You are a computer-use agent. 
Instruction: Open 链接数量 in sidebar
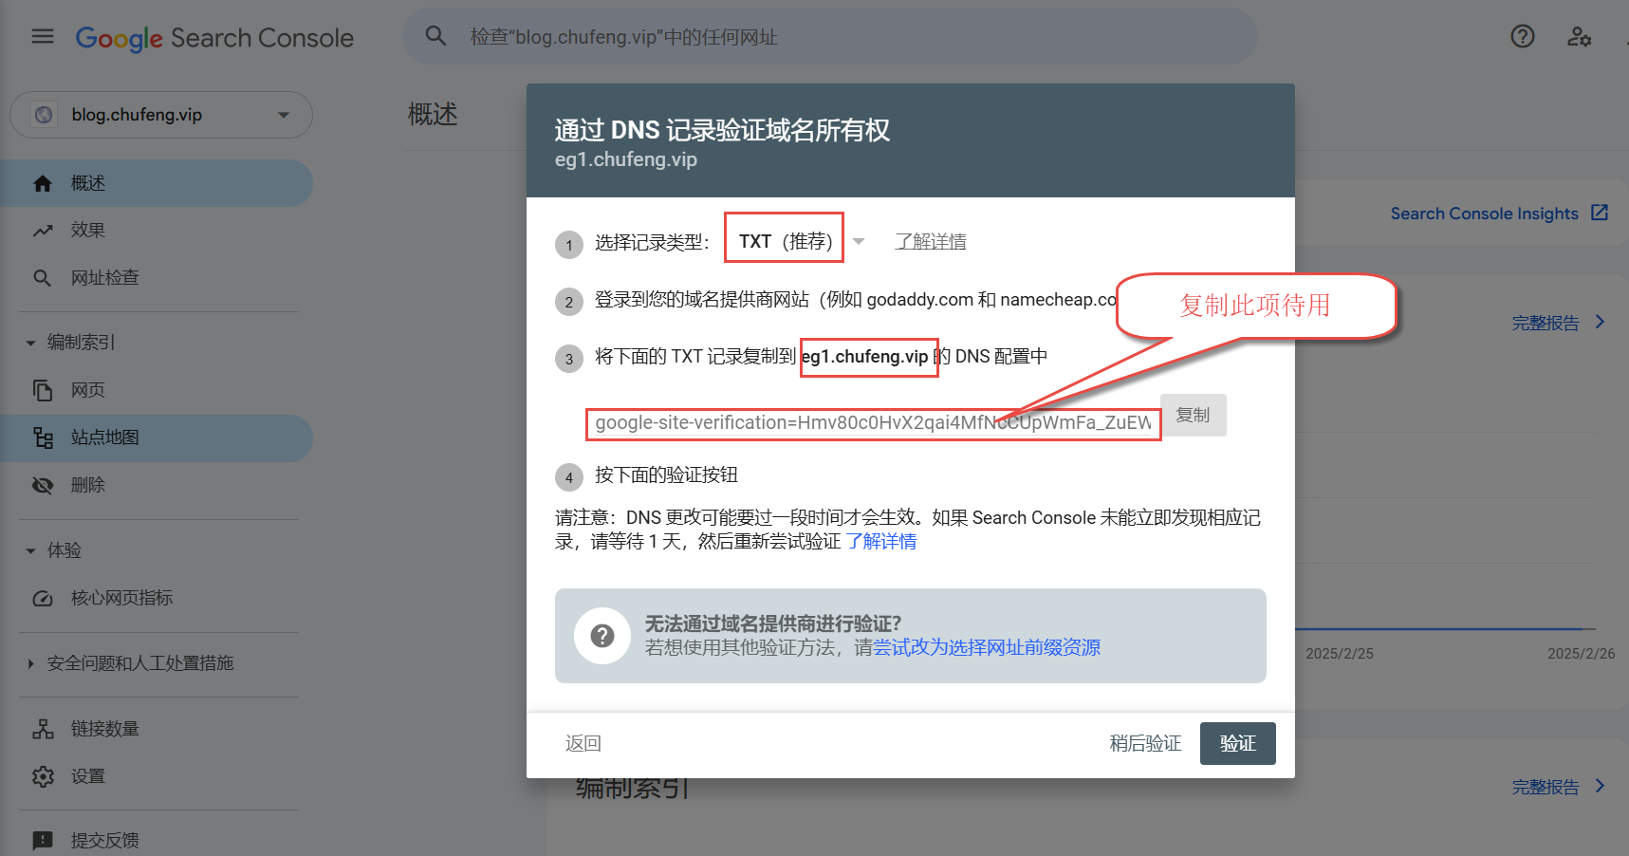157,729
